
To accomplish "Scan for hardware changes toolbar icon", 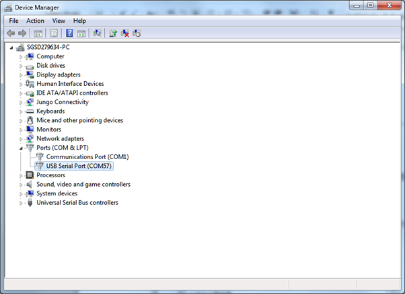I will click(98, 33).
